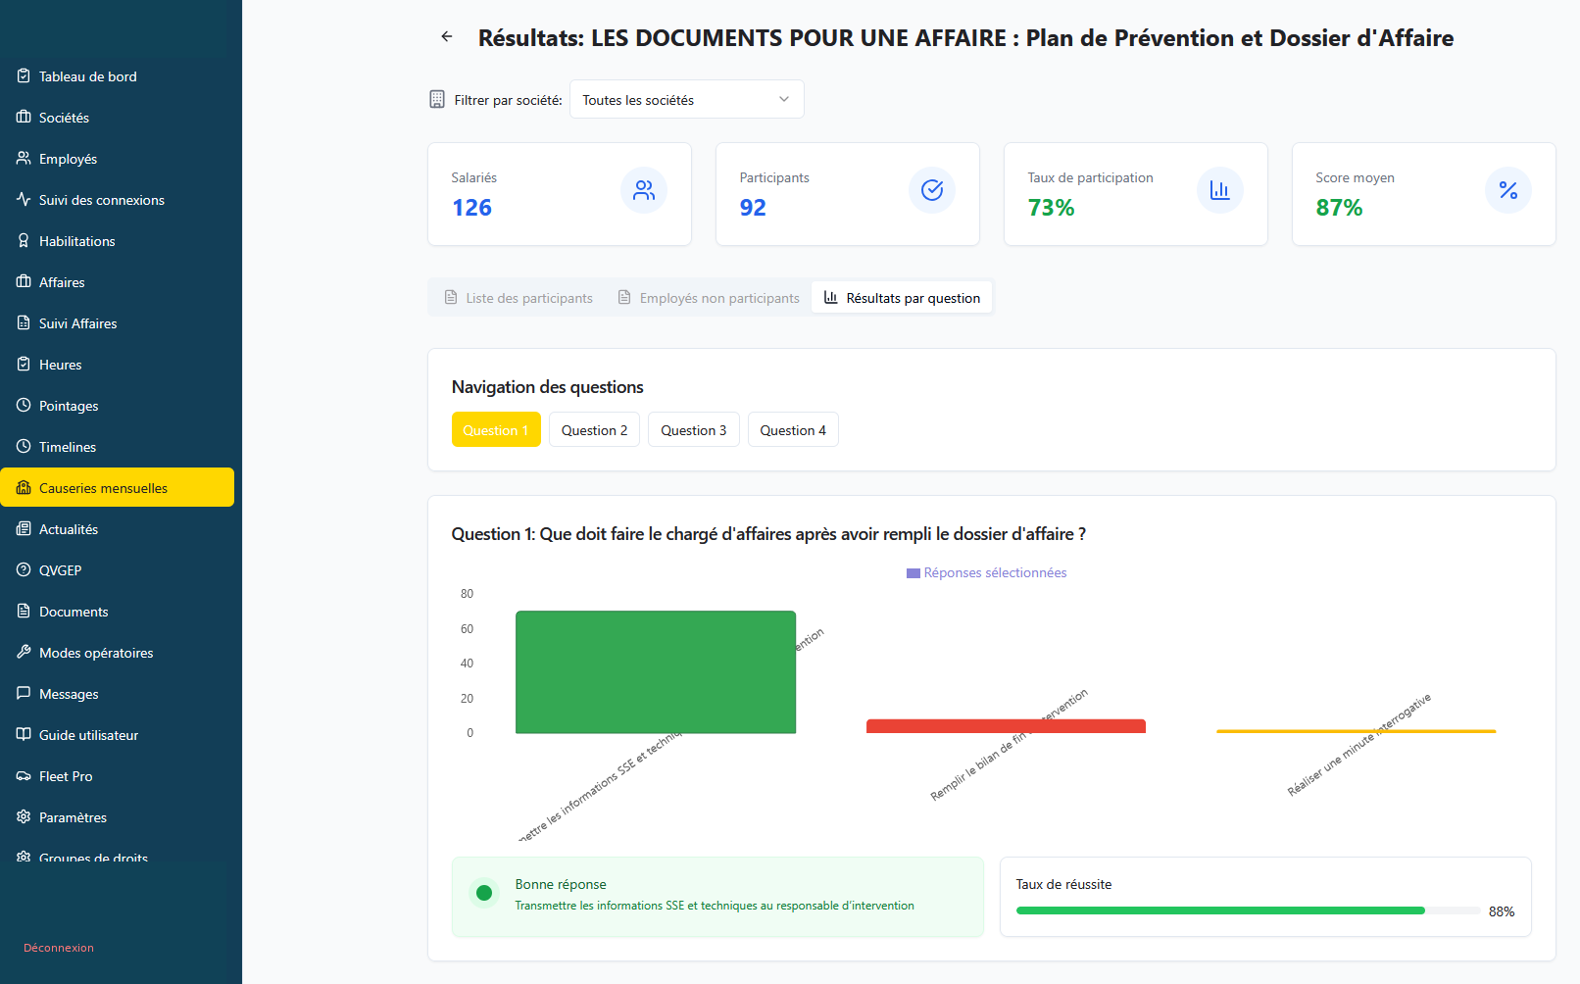Click the Messages chat bubble icon
Image resolution: width=1580 pixels, height=984 pixels.
(24, 693)
